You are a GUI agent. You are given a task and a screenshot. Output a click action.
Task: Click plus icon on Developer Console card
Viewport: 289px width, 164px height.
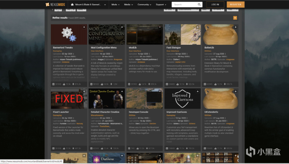pos(160,92)
